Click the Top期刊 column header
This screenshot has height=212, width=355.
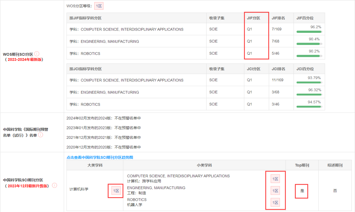click(x=302, y=165)
